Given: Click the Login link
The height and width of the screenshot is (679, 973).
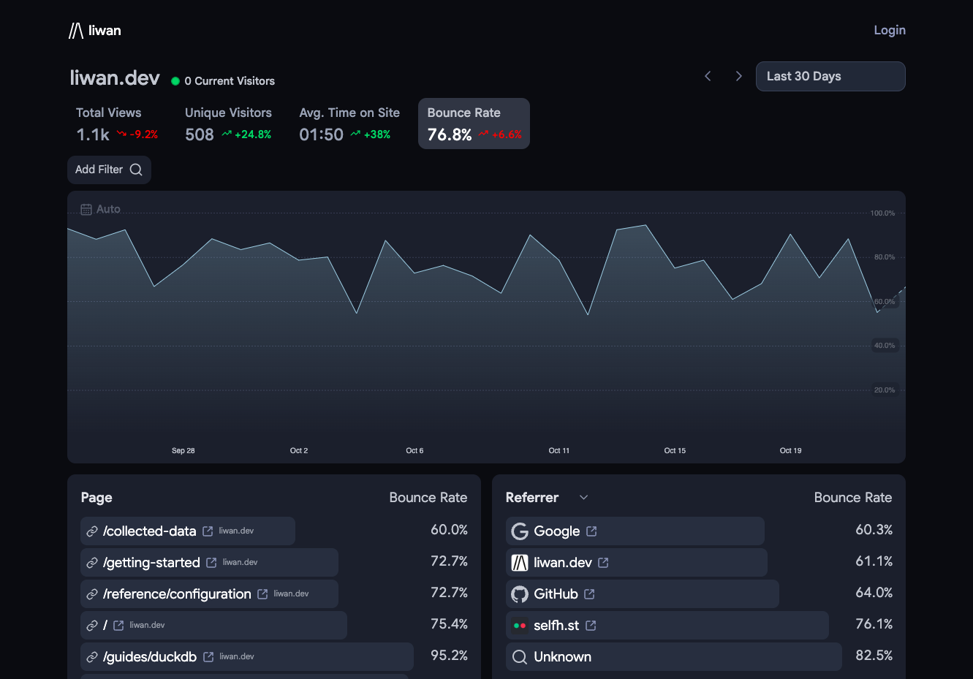Looking at the screenshot, I should click(890, 30).
